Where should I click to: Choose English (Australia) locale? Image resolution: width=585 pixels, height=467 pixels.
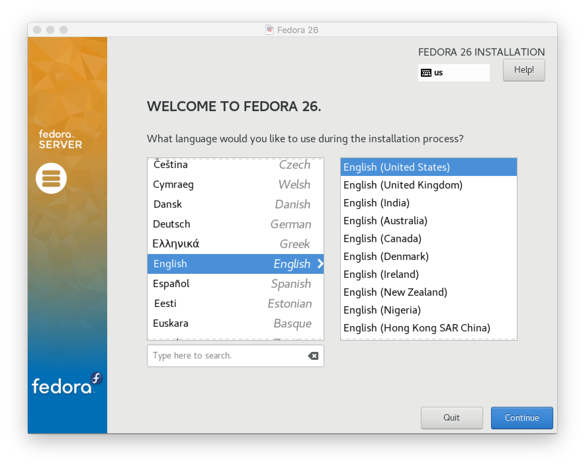point(428,221)
